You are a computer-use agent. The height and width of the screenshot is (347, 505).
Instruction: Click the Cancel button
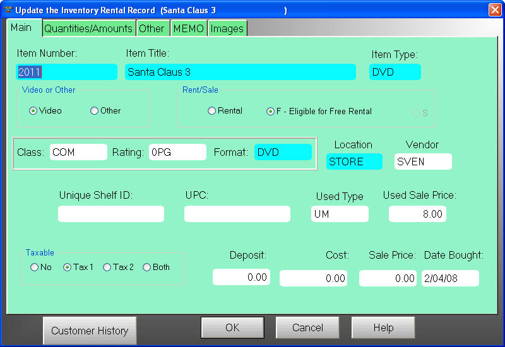(x=307, y=328)
